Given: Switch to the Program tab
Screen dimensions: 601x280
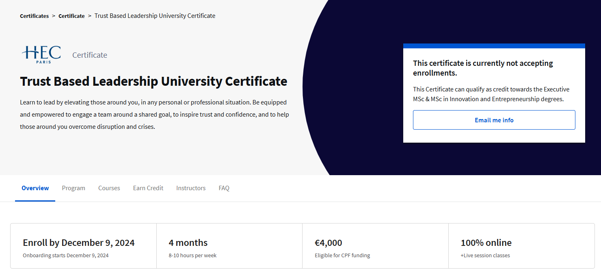Looking at the screenshot, I should click(74, 188).
